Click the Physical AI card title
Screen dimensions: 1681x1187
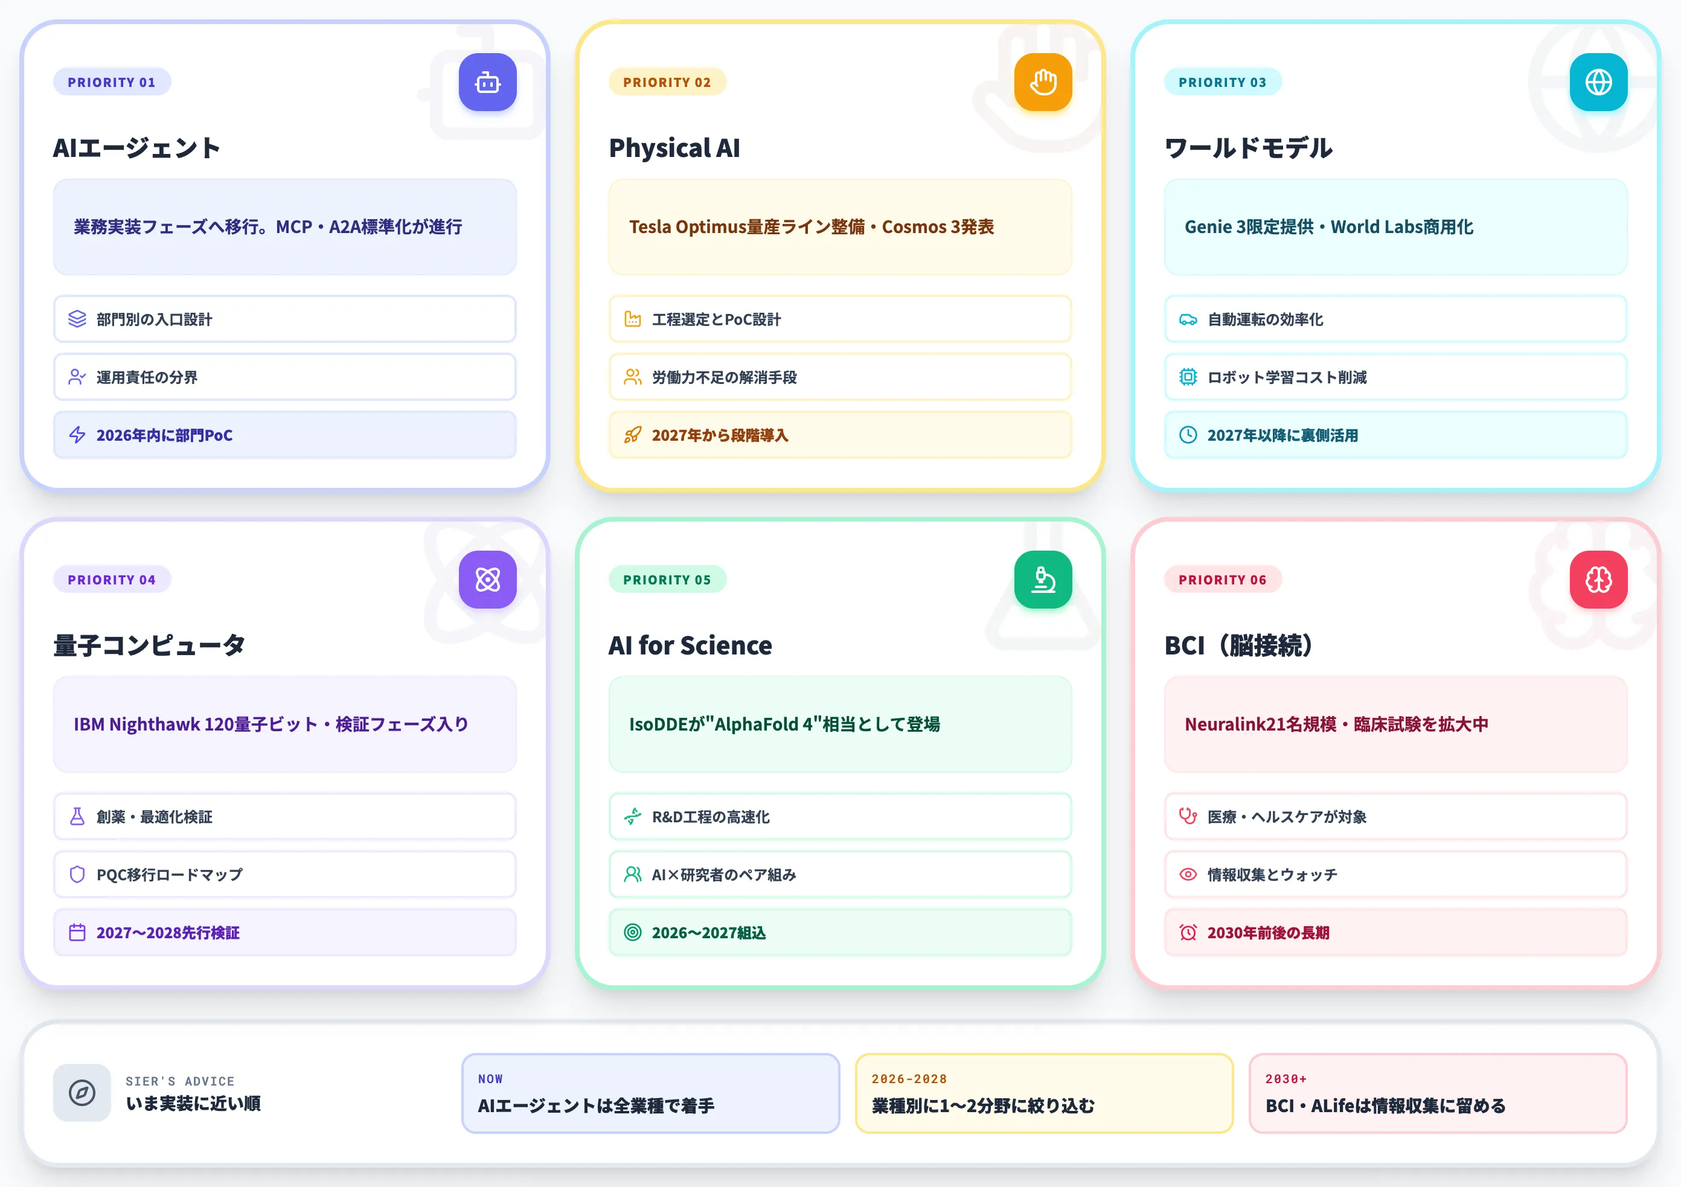click(x=674, y=148)
